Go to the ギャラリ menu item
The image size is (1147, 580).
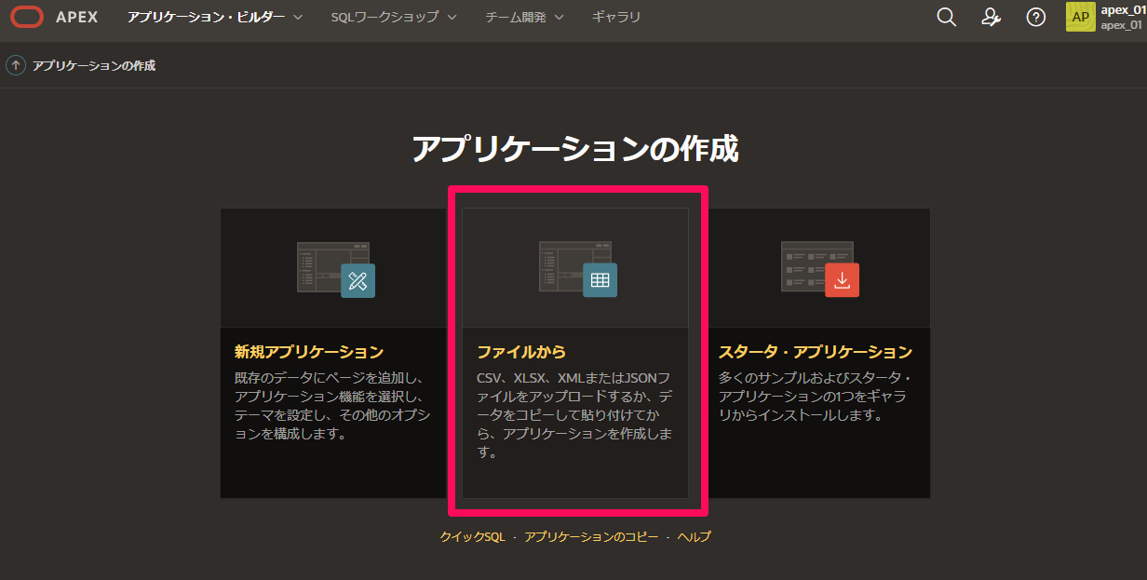pyautogui.click(x=616, y=17)
